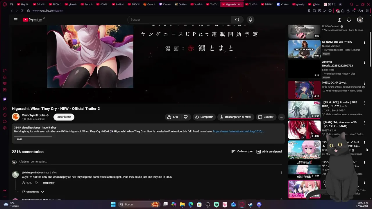Image resolution: width=372 pixels, height=209 pixels.
Task: Open File Explorer from the taskbar
Action: [182, 204]
